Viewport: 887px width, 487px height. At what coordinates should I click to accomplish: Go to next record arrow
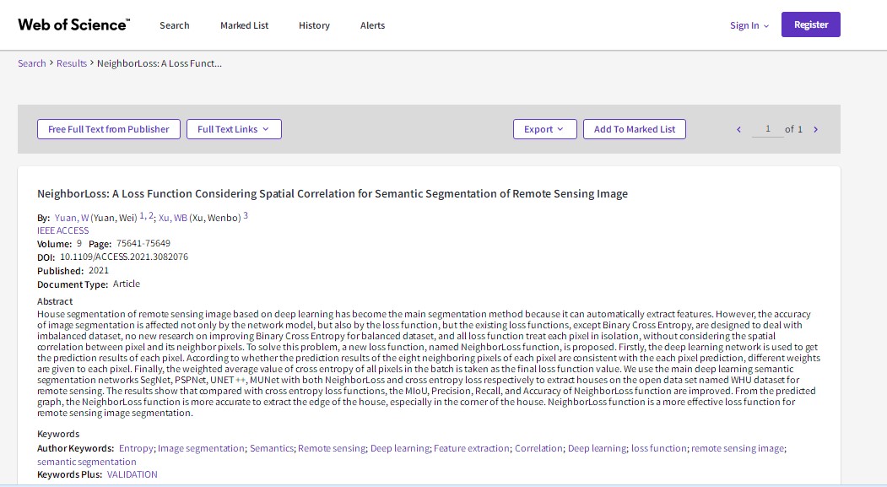tap(815, 130)
